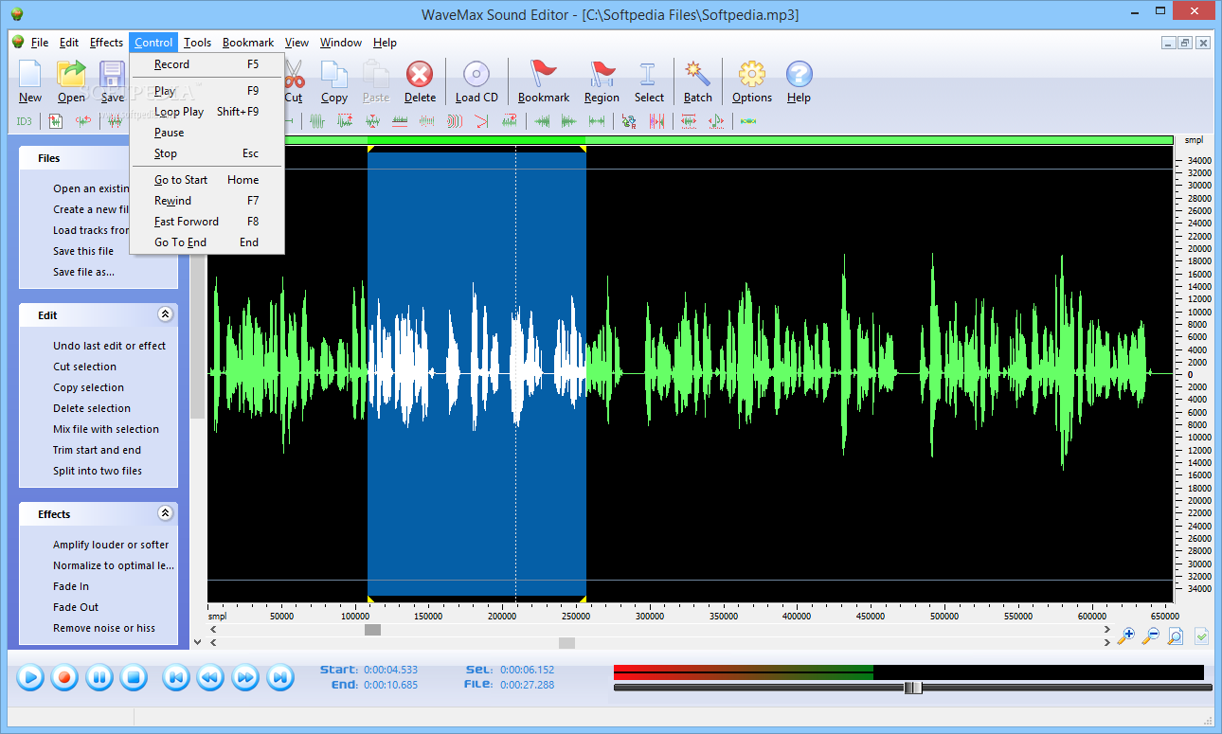This screenshot has height=734, width=1222.
Task: Click 'Amplify louder or softer' link
Action: [111, 545]
